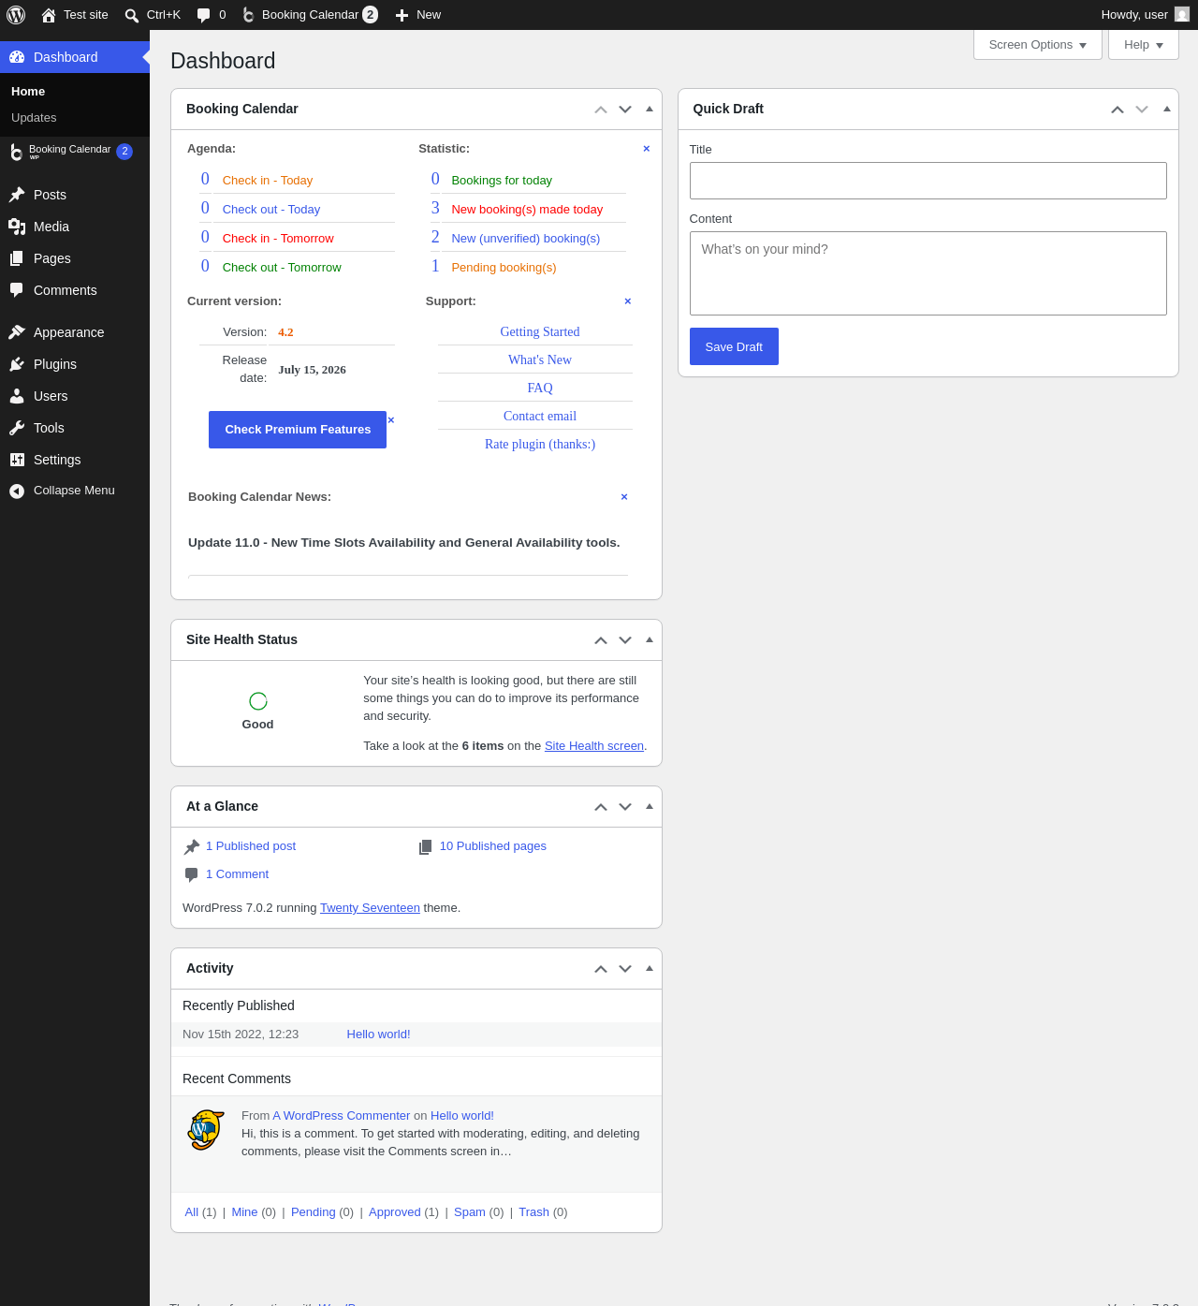Click Booking Calendar icon in admin bar

[248, 15]
